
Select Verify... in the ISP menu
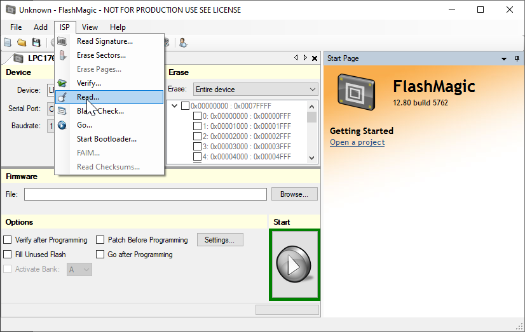[109, 83]
